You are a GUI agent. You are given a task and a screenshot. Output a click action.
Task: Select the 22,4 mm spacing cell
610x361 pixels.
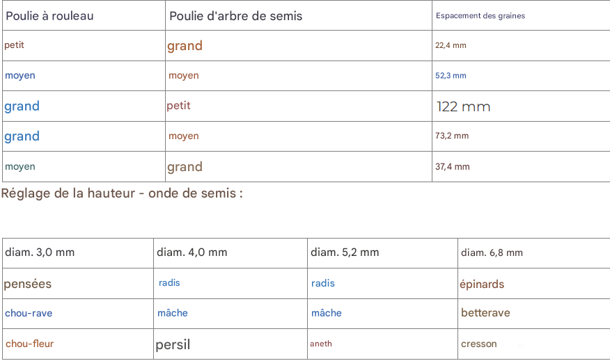[x=451, y=46]
